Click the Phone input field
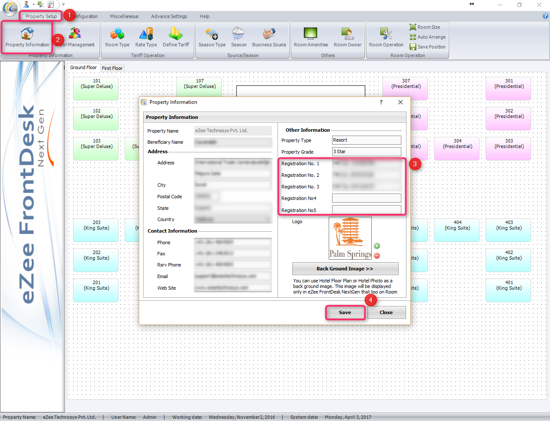The image size is (550, 421). tap(232, 242)
